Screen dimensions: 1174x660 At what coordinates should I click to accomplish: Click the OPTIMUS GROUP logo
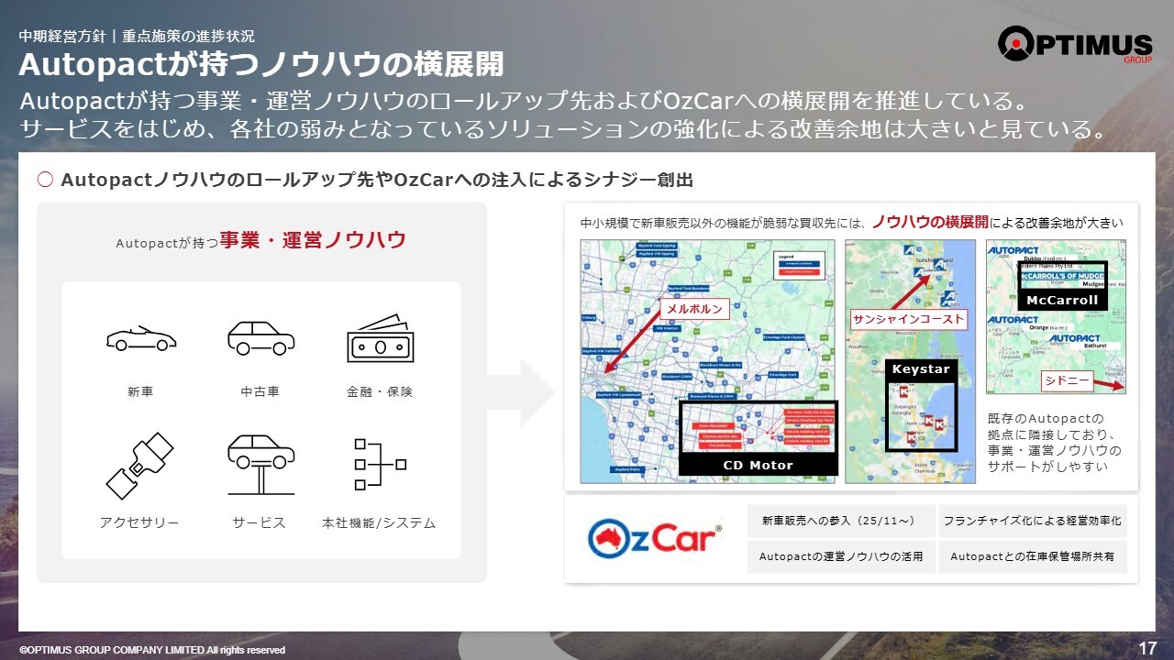coord(1074,44)
